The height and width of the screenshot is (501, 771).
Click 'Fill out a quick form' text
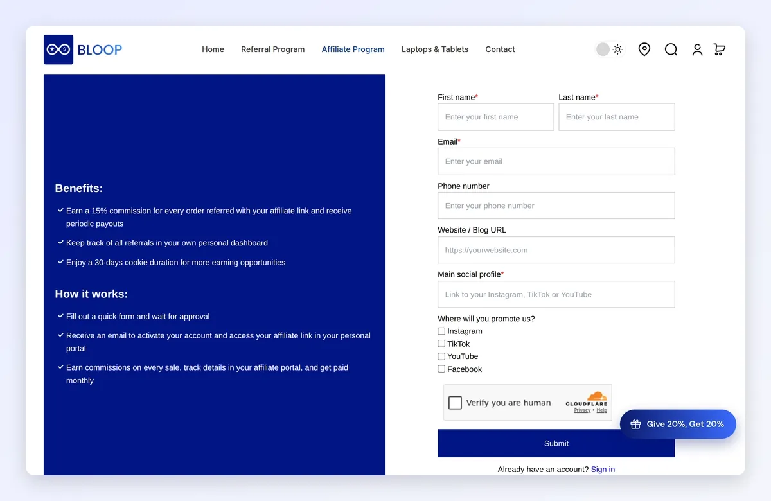(x=138, y=316)
